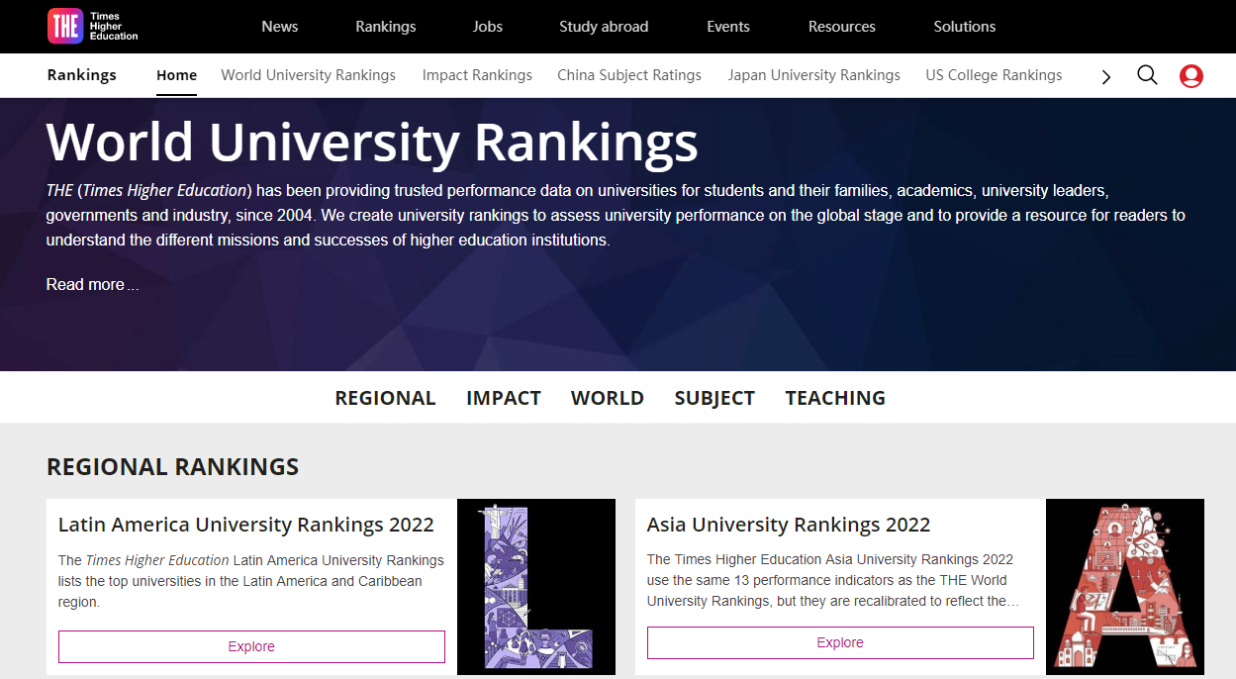The image size is (1236, 679).
Task: Open the News menu
Action: (280, 27)
